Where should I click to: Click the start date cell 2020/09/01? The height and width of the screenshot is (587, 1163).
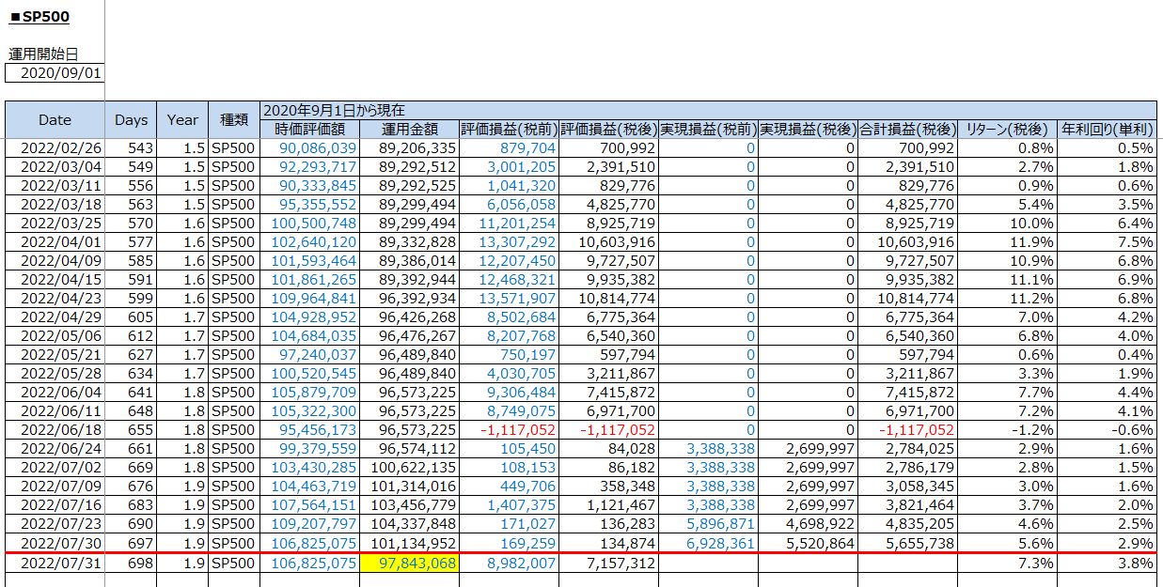55,73
